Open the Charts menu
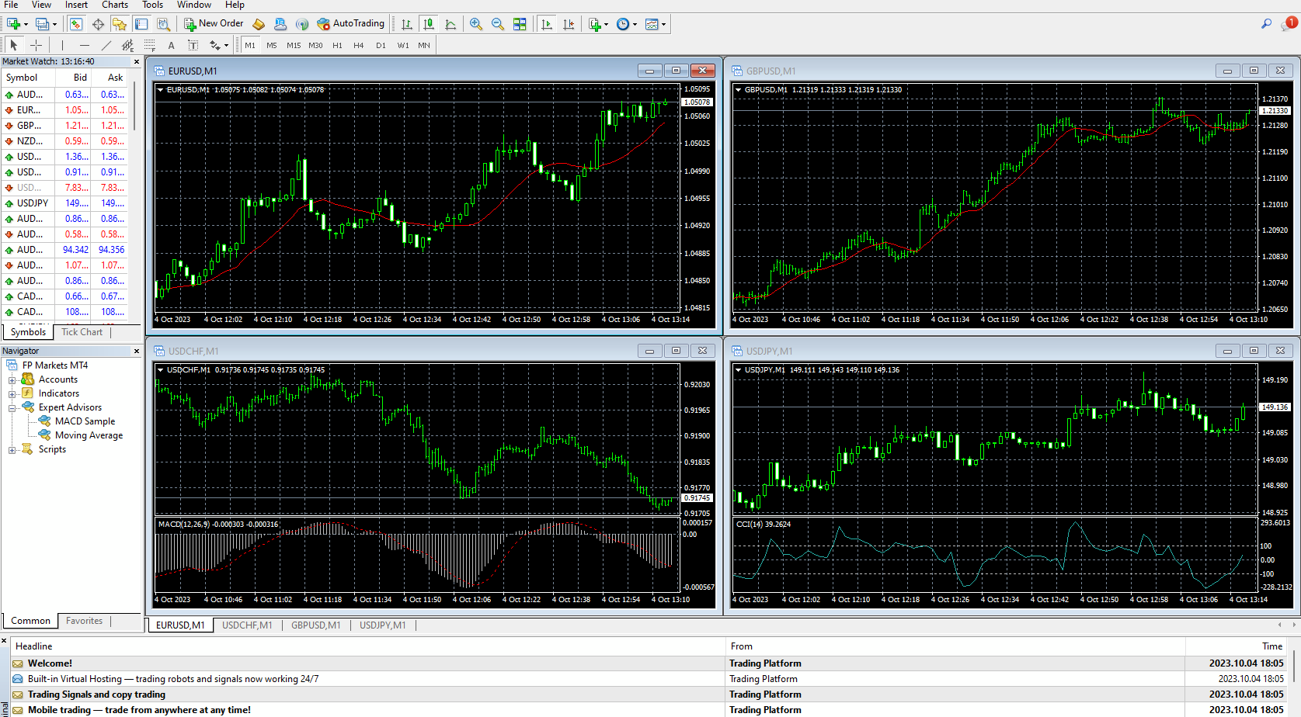The height and width of the screenshot is (717, 1301). coord(115,5)
